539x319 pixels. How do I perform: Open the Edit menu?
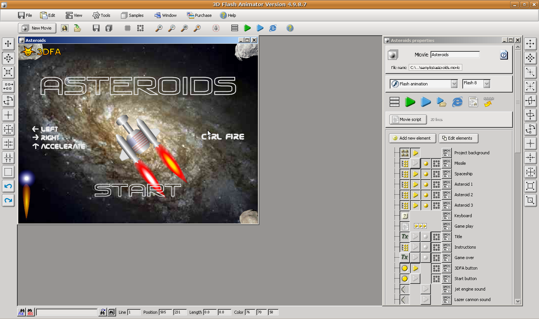pyautogui.click(x=48, y=15)
